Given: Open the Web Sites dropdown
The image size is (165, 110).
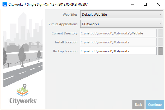Looking at the screenshot, I should pos(122,14).
